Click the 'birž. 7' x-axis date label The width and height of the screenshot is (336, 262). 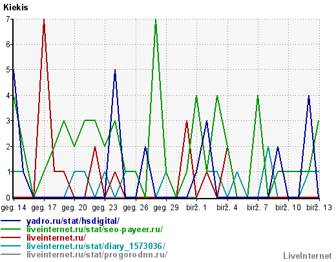(257, 208)
